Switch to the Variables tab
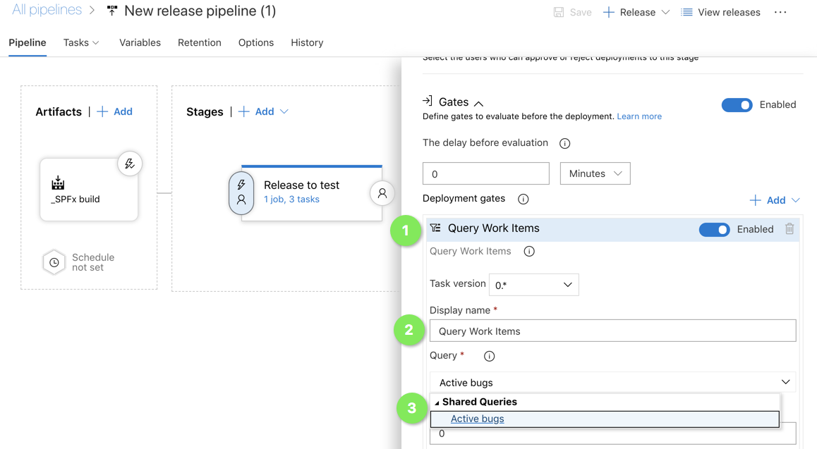 (140, 43)
